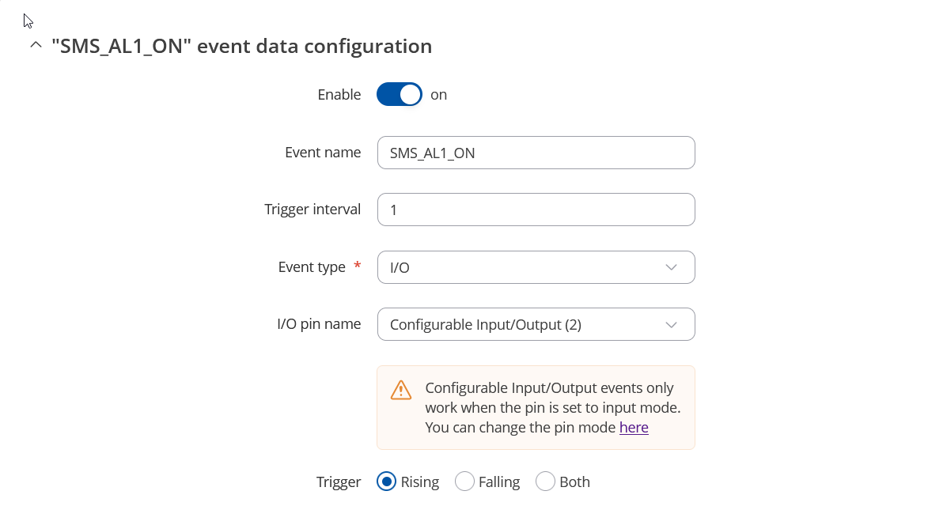Click the 'on' status label beside toggle

click(438, 95)
